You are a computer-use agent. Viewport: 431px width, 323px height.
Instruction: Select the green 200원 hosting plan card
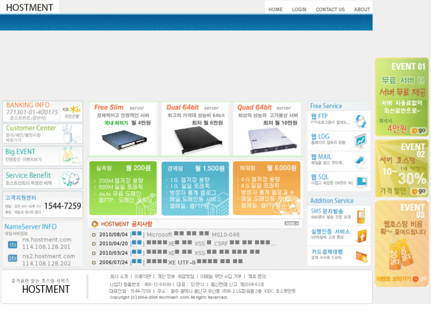[123, 188]
